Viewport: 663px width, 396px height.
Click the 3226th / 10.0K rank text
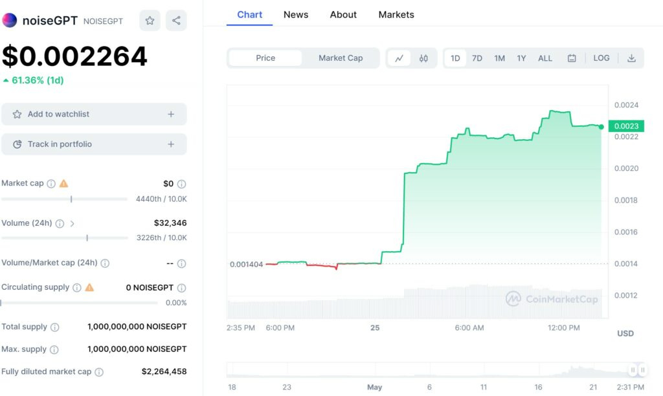[161, 238]
